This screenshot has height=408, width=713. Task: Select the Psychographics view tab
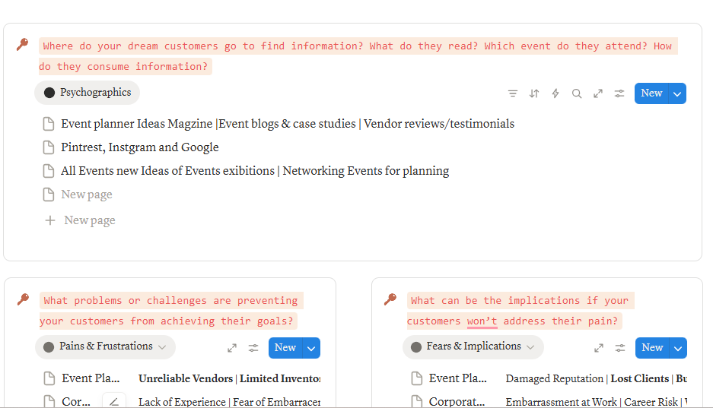pyautogui.click(x=88, y=93)
